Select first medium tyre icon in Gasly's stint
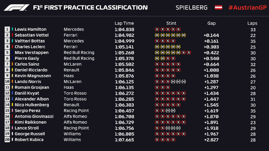Image resolution: width=269 pixels, height=151 pixels. click(x=157, y=58)
